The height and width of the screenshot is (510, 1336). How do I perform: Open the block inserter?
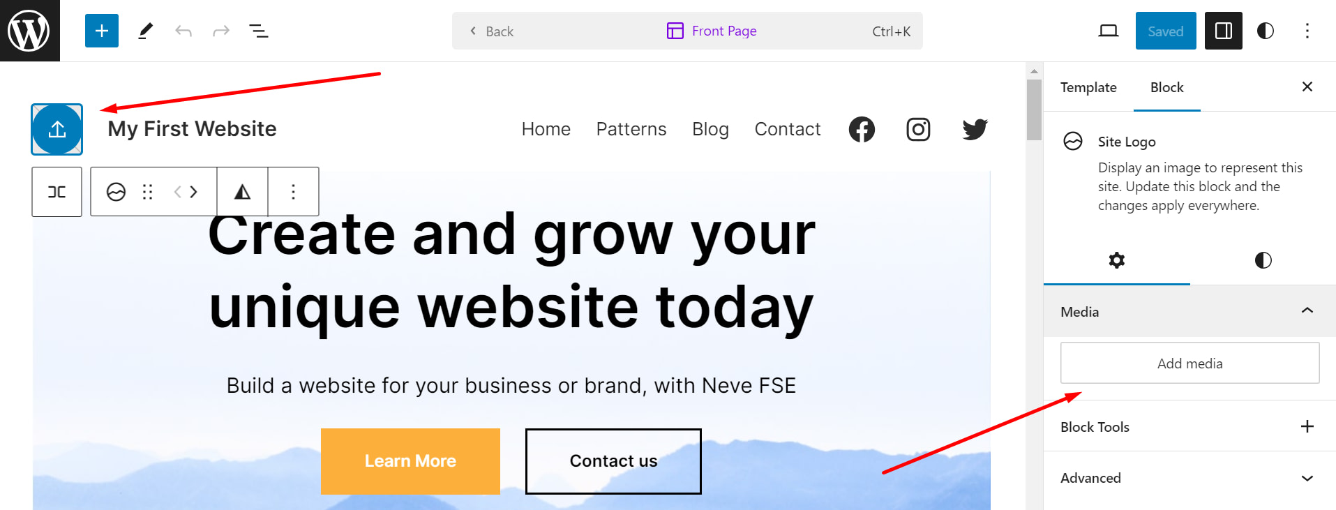pyautogui.click(x=101, y=31)
